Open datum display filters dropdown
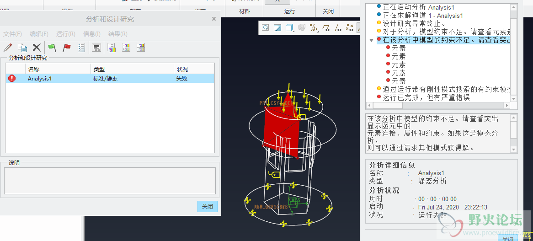Viewport: 533px width, 241px height. [x=314, y=28]
